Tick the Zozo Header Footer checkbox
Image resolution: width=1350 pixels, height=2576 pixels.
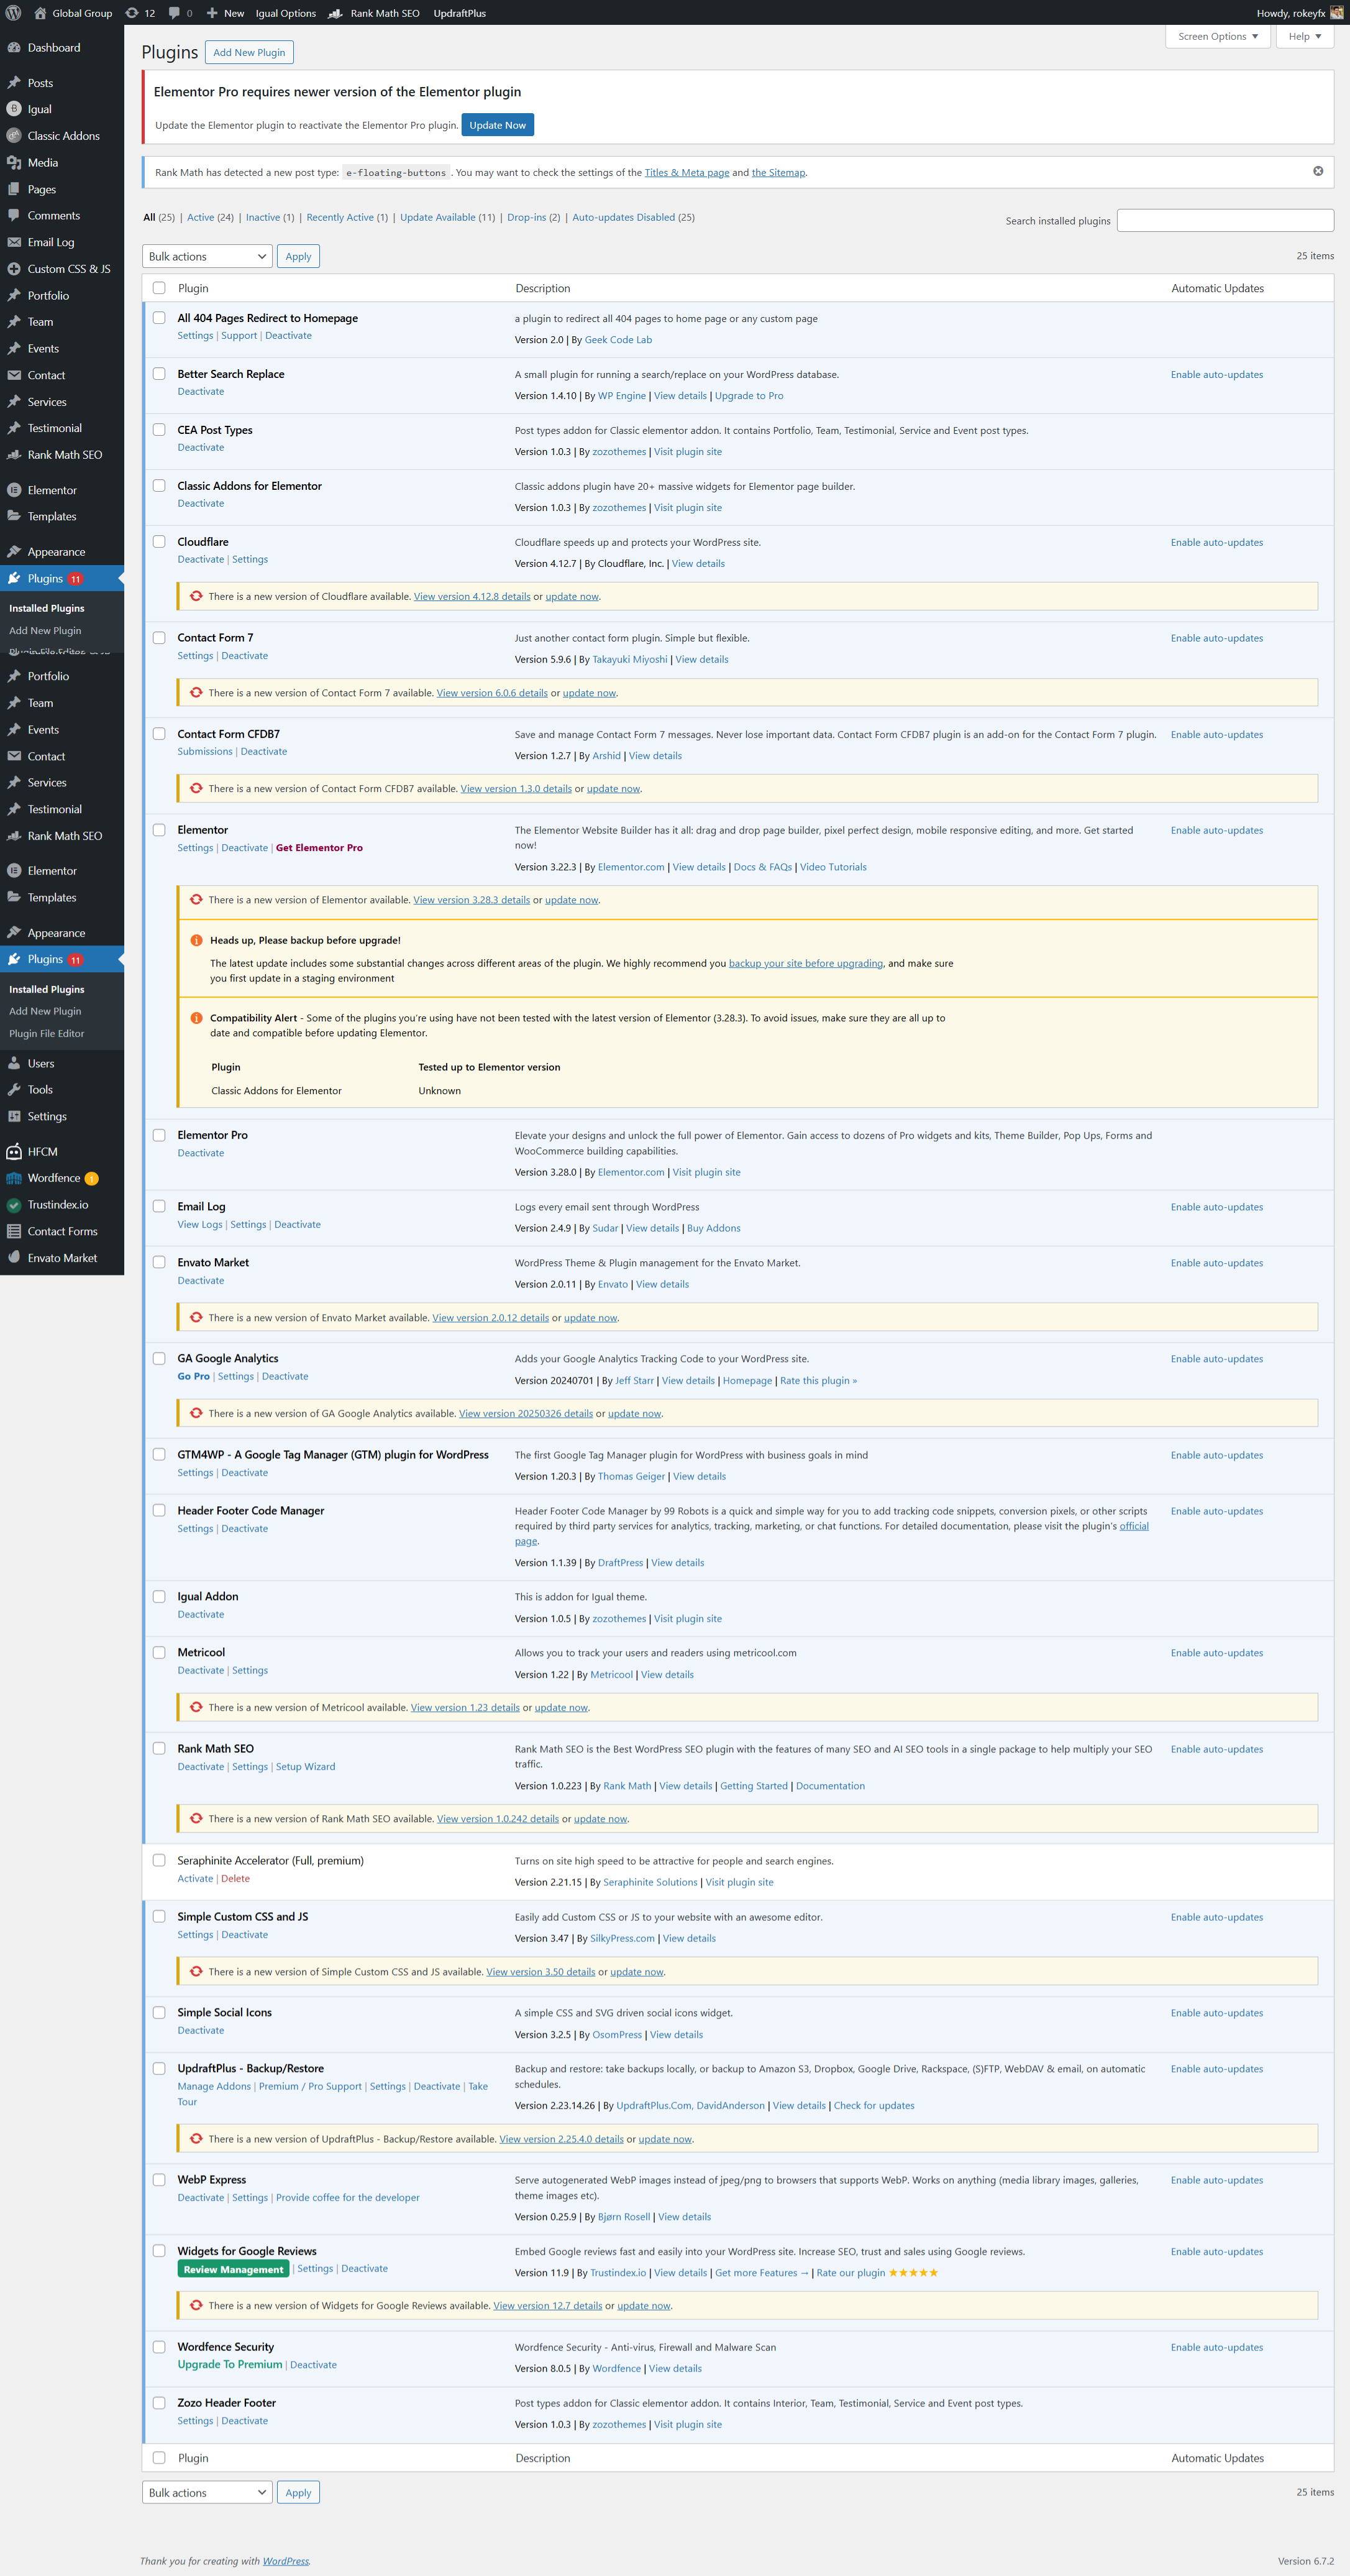coord(159,2403)
